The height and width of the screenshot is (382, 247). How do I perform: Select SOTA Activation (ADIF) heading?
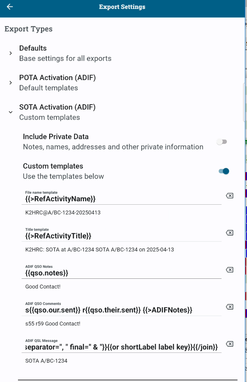(57, 107)
